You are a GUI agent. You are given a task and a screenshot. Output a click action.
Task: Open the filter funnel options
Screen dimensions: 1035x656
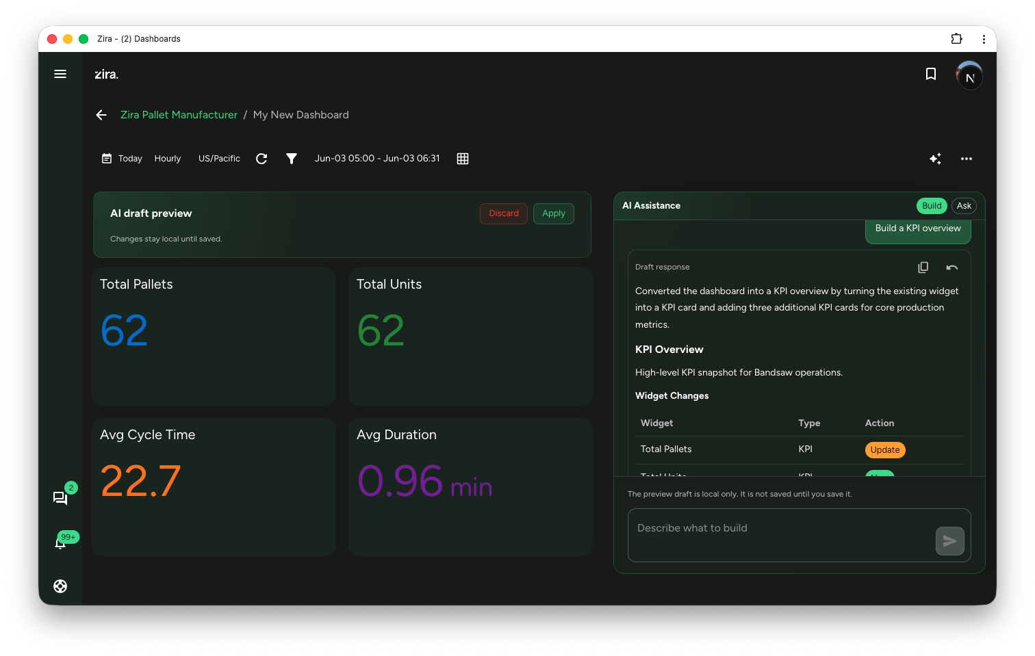[x=292, y=159]
